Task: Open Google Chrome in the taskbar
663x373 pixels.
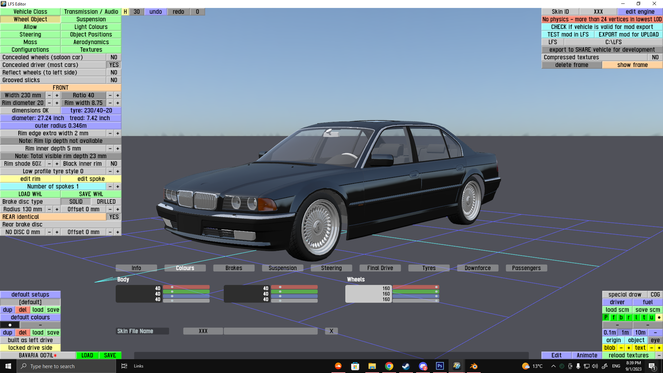Action: [389, 366]
